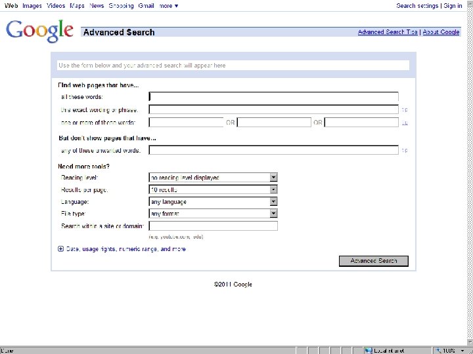Image resolution: width=473 pixels, height=354 pixels.
Task: Click the '©2011 Google' footer text
Action: click(233, 284)
